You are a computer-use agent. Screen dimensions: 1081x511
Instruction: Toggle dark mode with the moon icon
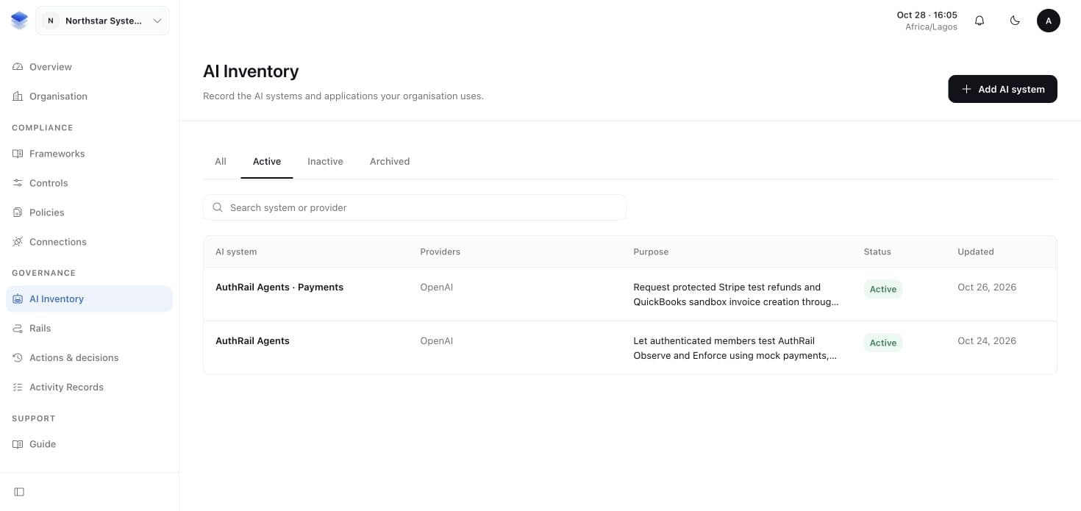1015,21
